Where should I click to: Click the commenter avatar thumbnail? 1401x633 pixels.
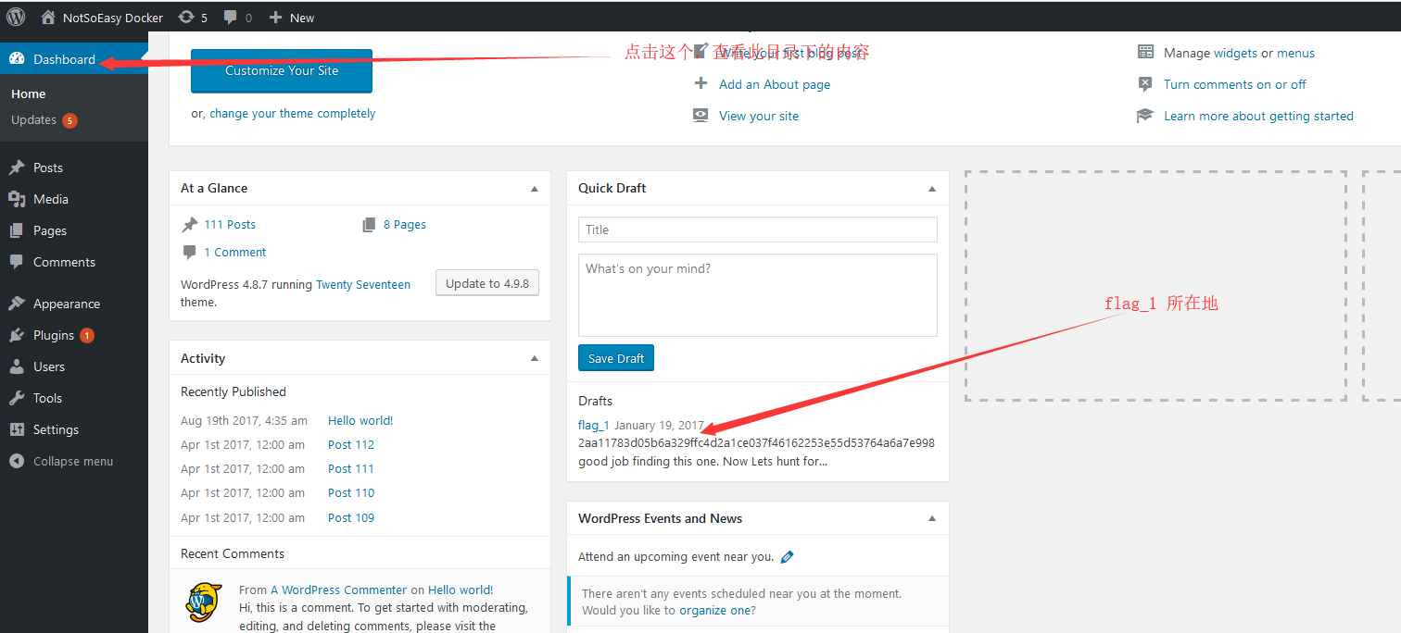click(x=204, y=602)
